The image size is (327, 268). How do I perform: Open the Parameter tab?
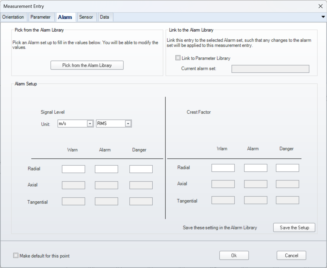tap(41, 17)
